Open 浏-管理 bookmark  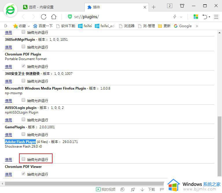tap(146, 26)
